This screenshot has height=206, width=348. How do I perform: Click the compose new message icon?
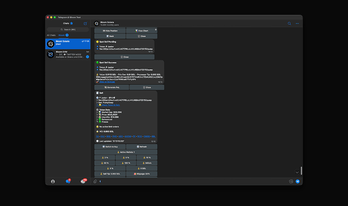click(x=85, y=24)
